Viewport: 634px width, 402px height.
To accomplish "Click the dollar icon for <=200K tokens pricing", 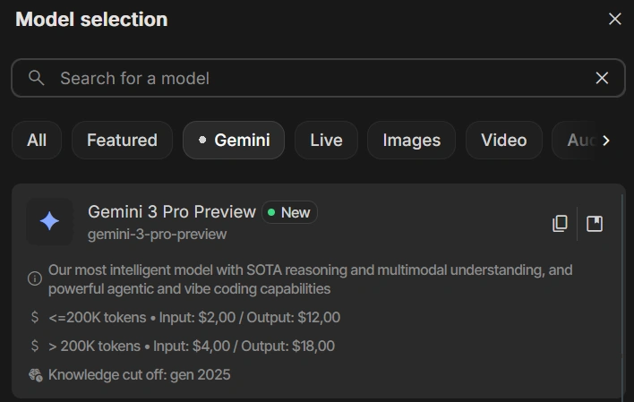I will 35,317.
